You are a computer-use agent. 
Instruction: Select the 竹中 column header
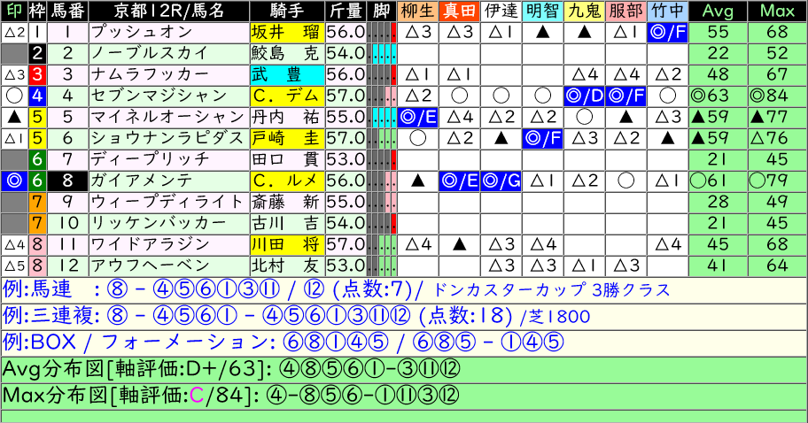[x=667, y=11]
